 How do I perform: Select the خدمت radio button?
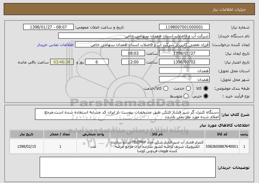[188, 88]
